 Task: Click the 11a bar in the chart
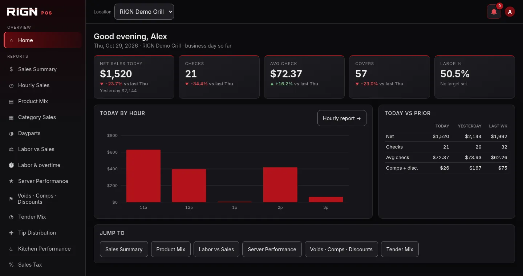click(x=143, y=176)
